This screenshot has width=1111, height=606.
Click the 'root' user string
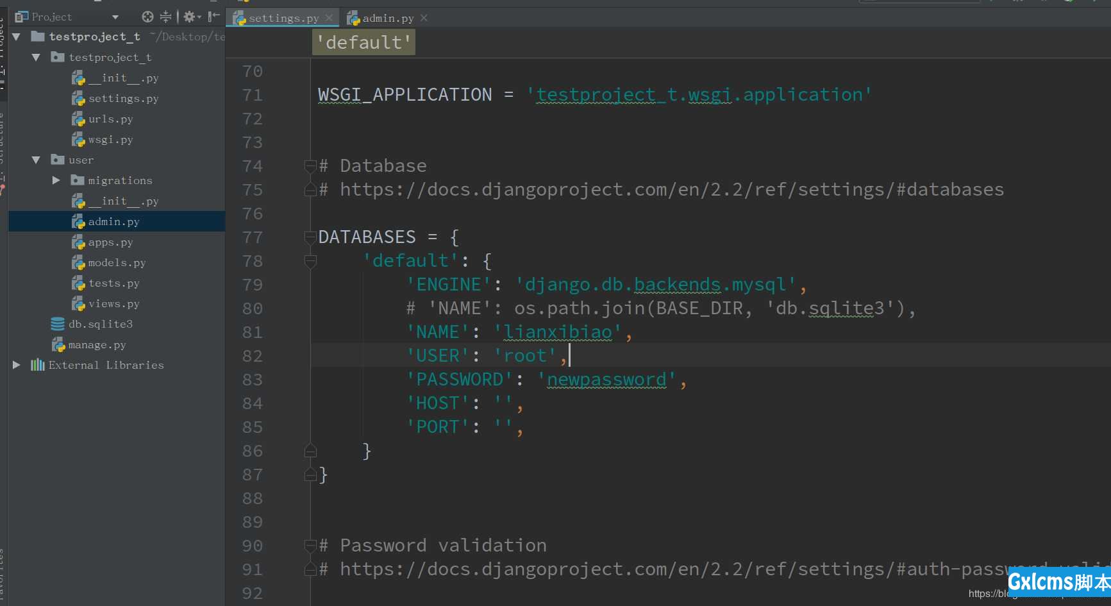tap(525, 356)
